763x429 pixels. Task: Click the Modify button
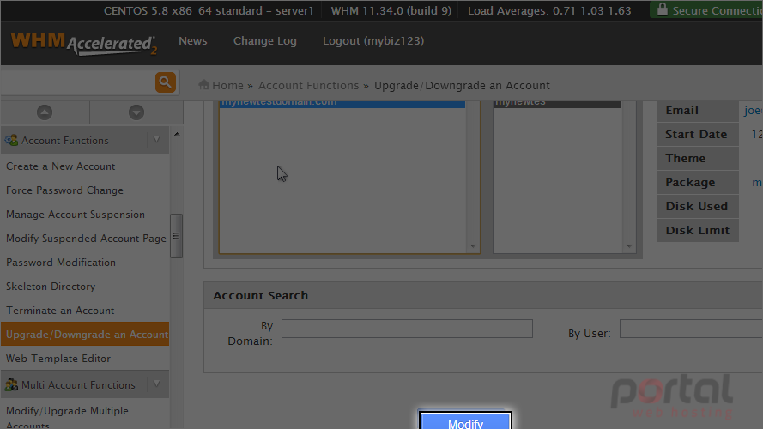465,420
